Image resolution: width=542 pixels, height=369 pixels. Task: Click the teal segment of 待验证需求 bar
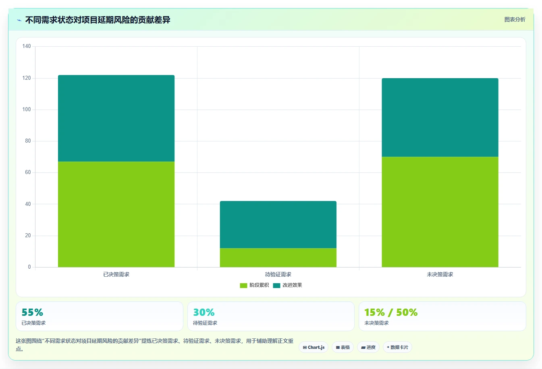[x=278, y=224]
